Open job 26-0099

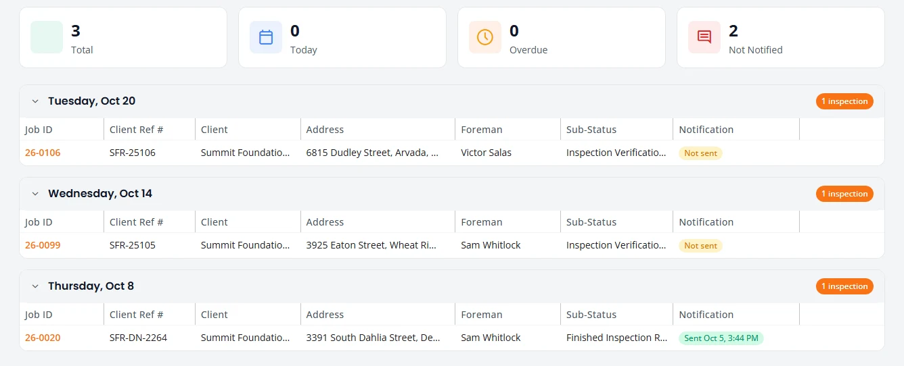click(x=43, y=245)
